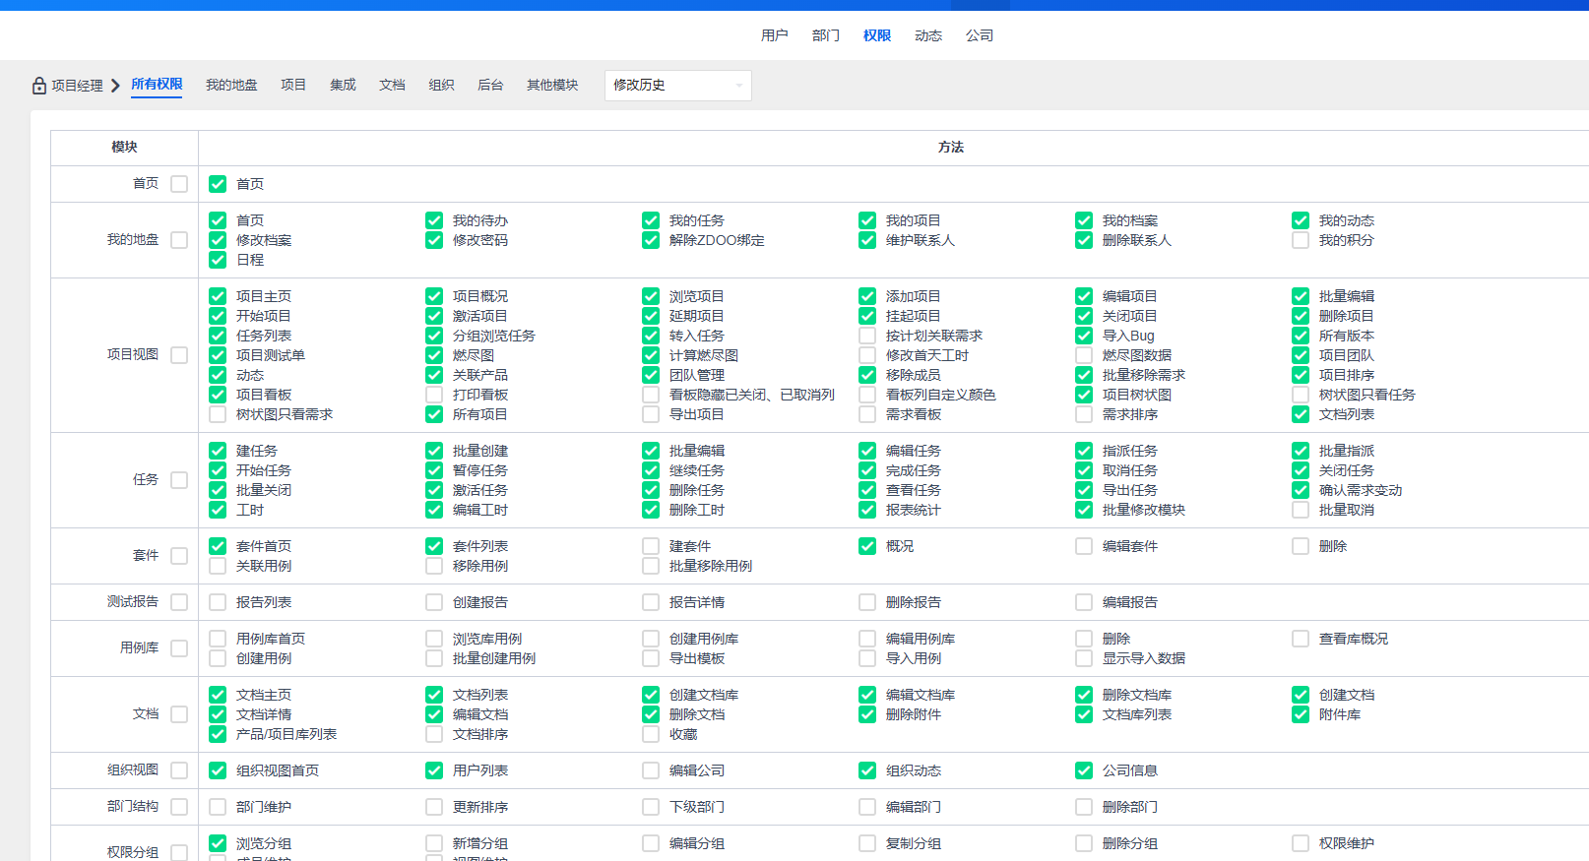
Task: Enable the 部门维护 permission
Action: point(218,807)
